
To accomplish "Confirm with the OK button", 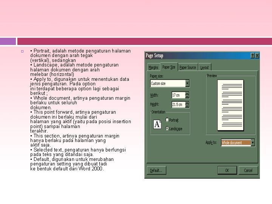I will pyautogui.click(x=227, y=170).
